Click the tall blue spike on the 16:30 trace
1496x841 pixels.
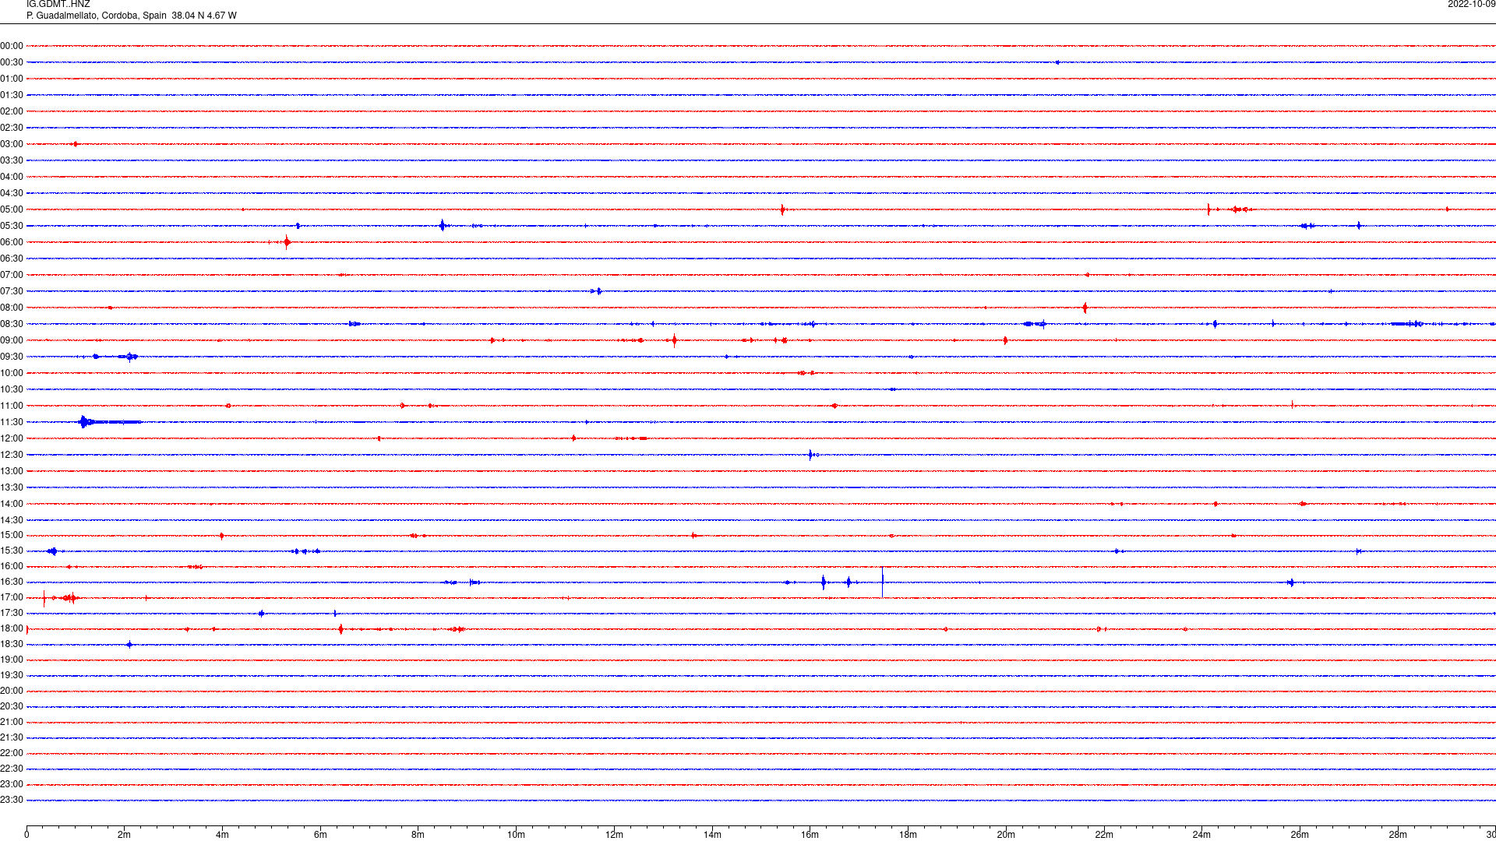click(x=882, y=582)
